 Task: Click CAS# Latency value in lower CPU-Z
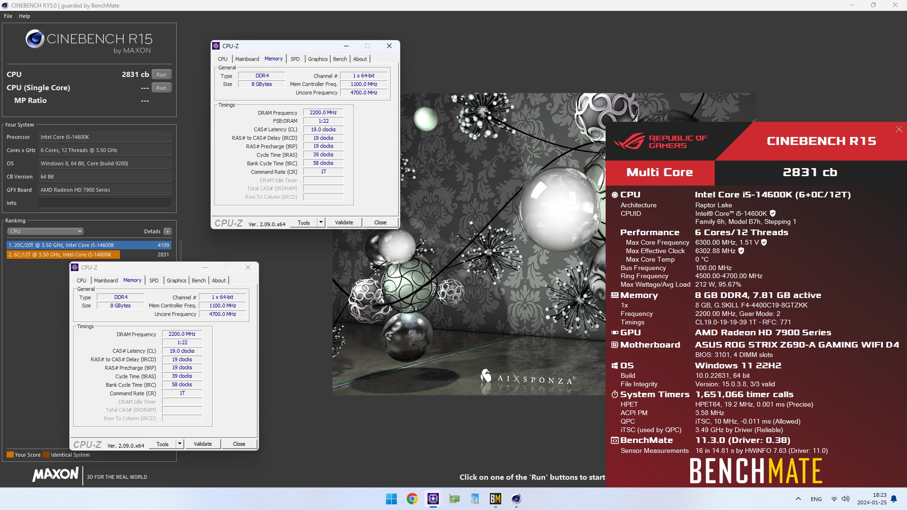[x=182, y=351]
